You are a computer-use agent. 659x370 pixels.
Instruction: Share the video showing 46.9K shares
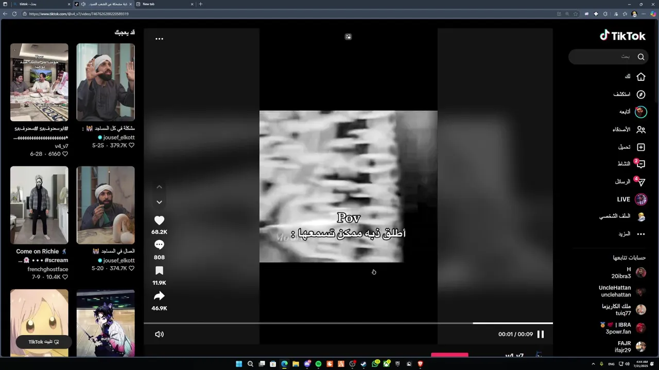[x=159, y=296]
